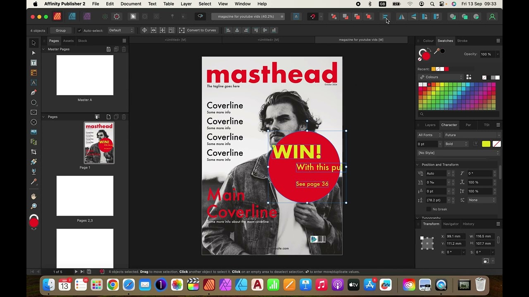Select the Frame Text tool
Image resolution: width=529 pixels, height=297 pixels.
(x=34, y=63)
